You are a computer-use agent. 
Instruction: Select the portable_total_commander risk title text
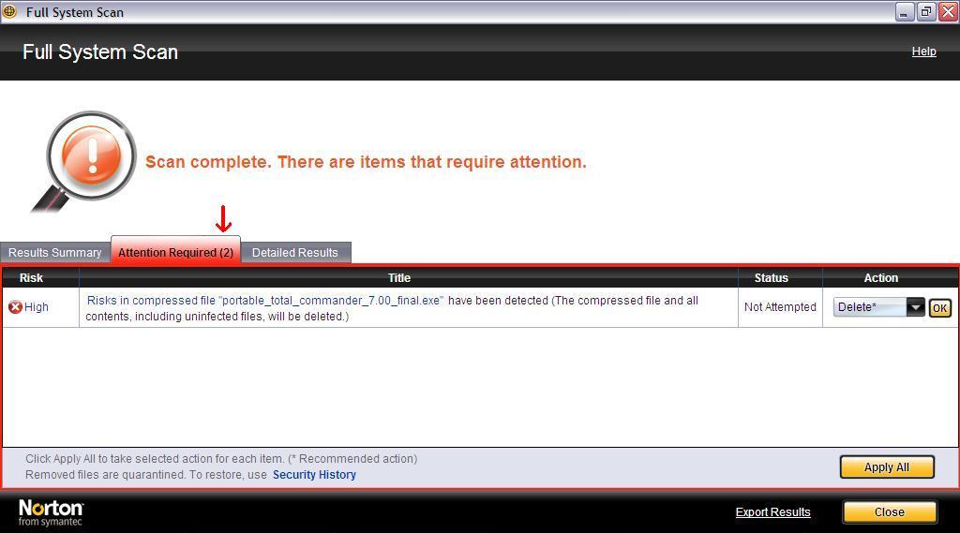pos(392,308)
